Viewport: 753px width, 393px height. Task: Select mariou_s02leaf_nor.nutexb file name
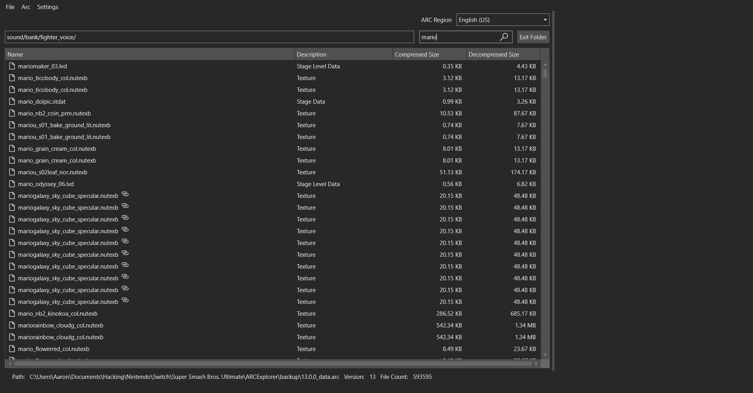(x=53, y=172)
